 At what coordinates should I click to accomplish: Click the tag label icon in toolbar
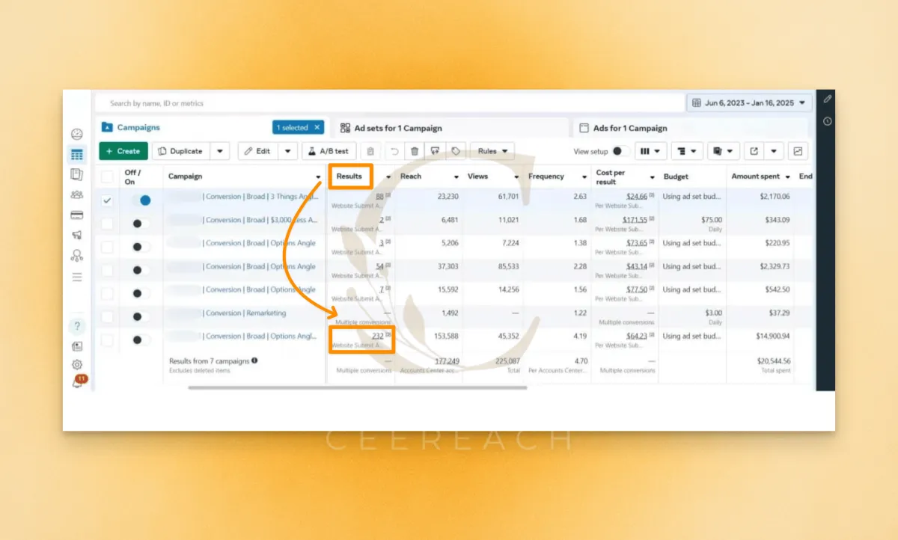[x=455, y=151]
